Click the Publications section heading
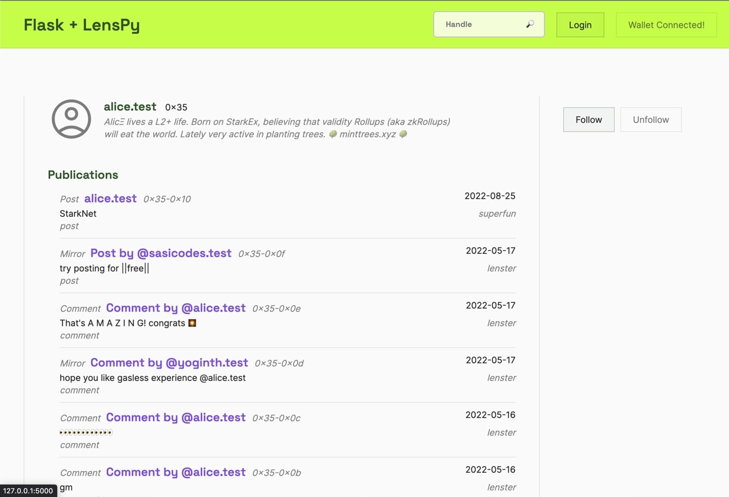 point(83,175)
